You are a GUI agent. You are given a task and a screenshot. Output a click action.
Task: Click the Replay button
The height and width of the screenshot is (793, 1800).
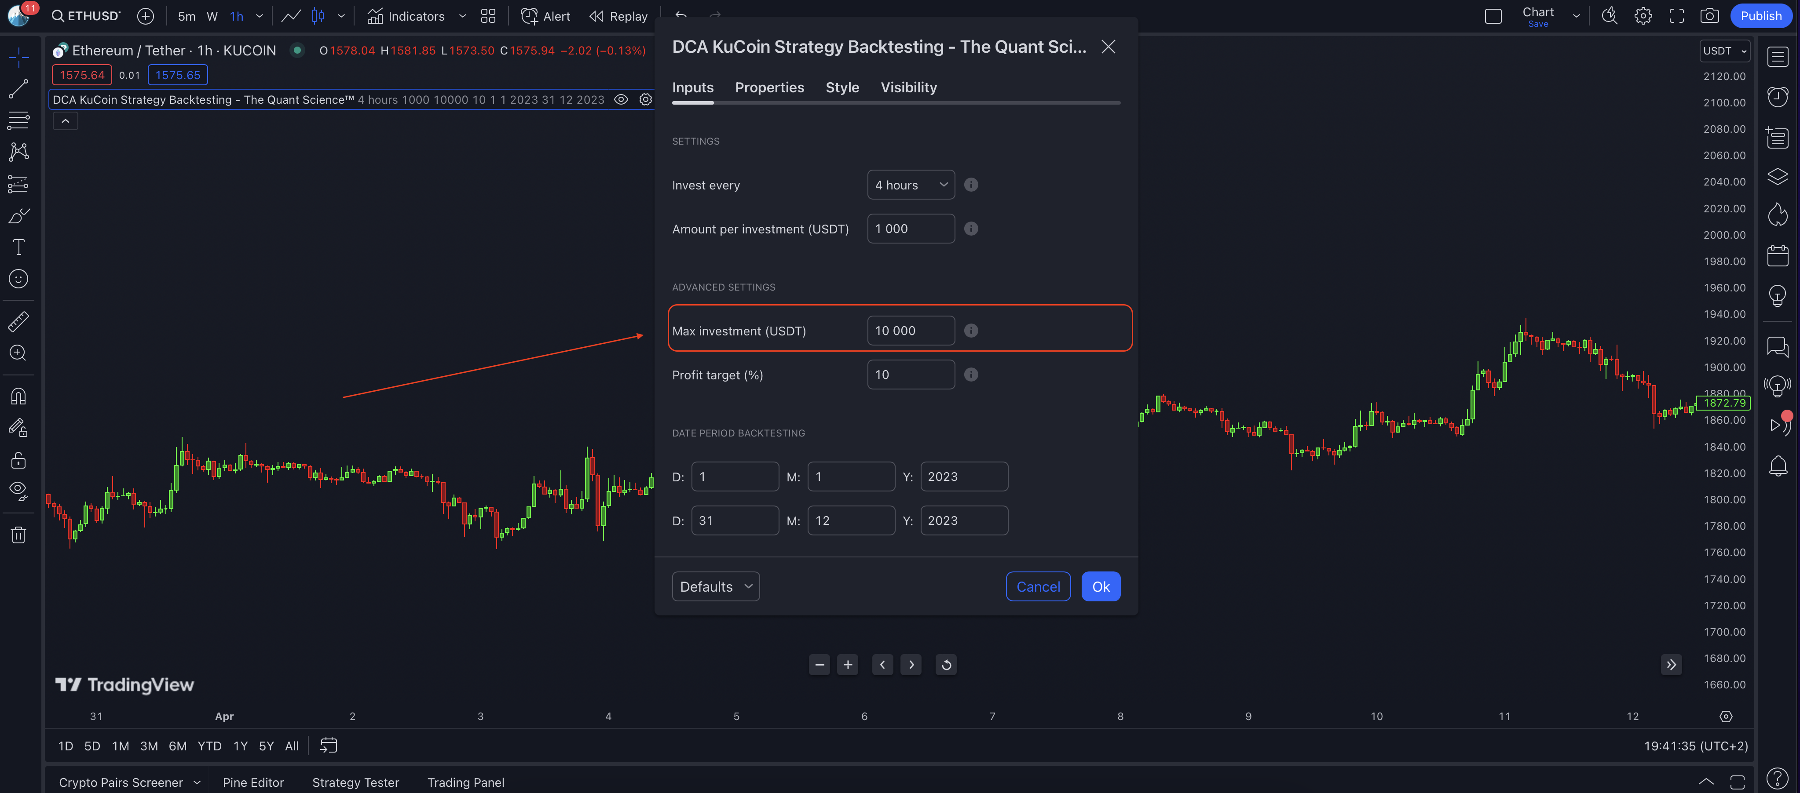coord(618,16)
